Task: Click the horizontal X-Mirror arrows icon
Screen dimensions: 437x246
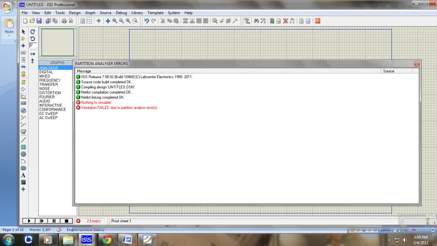Action: [32, 54]
